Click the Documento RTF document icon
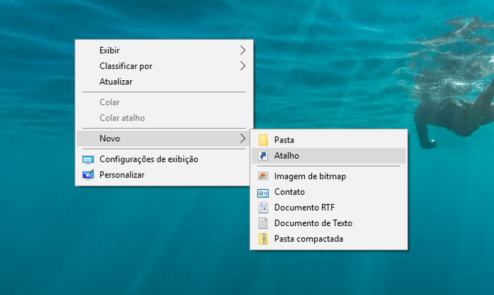Screen dimensions: 494x295 point(263,207)
